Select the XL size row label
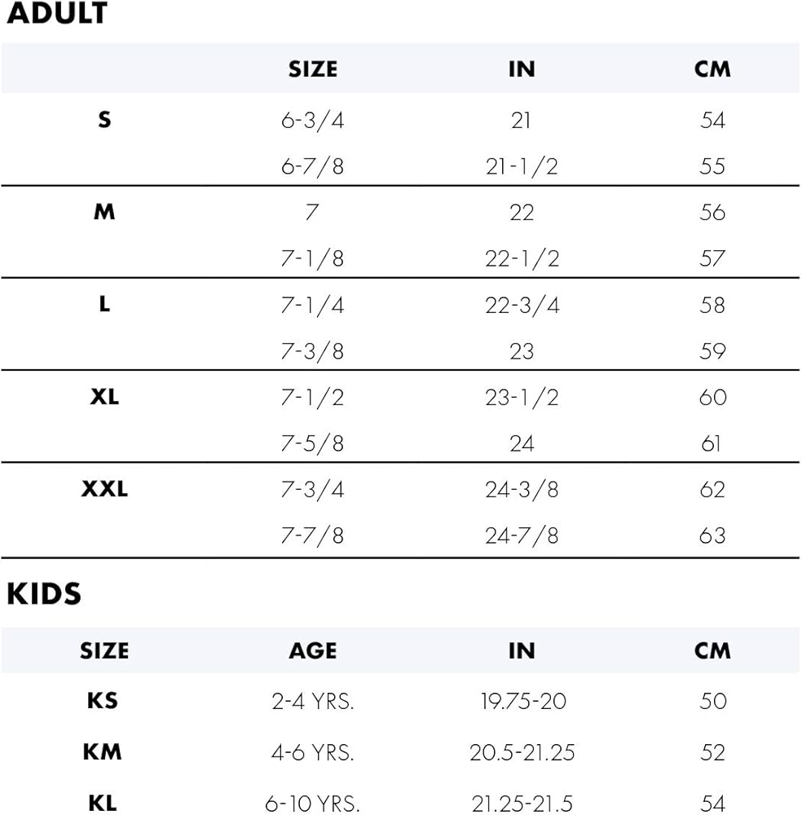This screenshot has width=802, height=815. coord(104,398)
